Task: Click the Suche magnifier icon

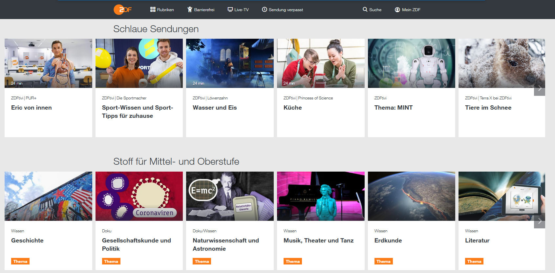Action: pyautogui.click(x=365, y=10)
